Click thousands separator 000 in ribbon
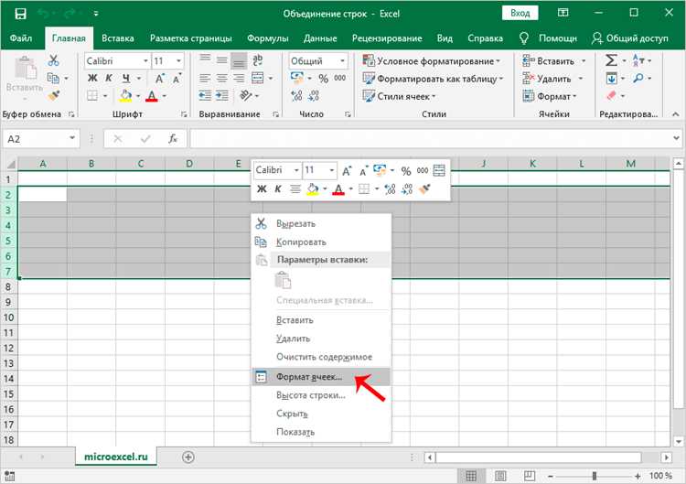The height and width of the screenshot is (484, 686). tap(340, 78)
